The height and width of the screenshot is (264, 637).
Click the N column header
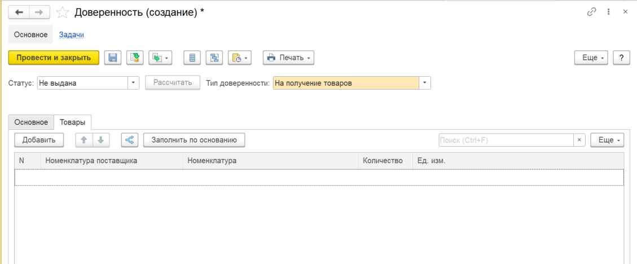[x=28, y=161]
